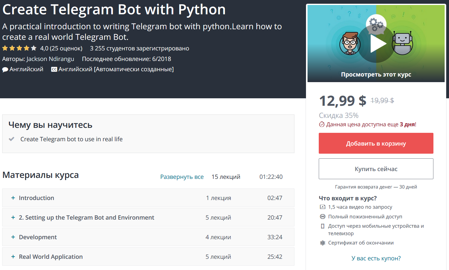Click 'Гарантия возврата денег — 30 дней' text

[376, 187]
